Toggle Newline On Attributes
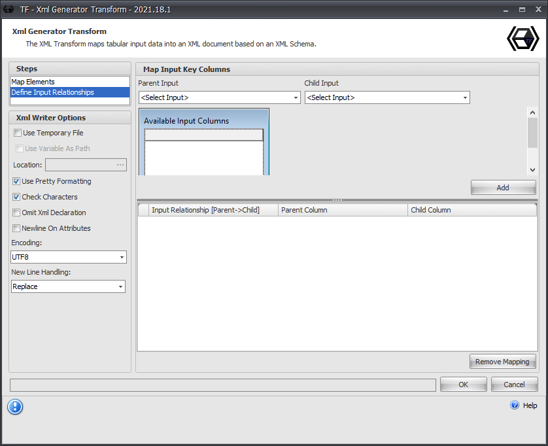Image resolution: width=548 pixels, height=446 pixels. click(16, 228)
